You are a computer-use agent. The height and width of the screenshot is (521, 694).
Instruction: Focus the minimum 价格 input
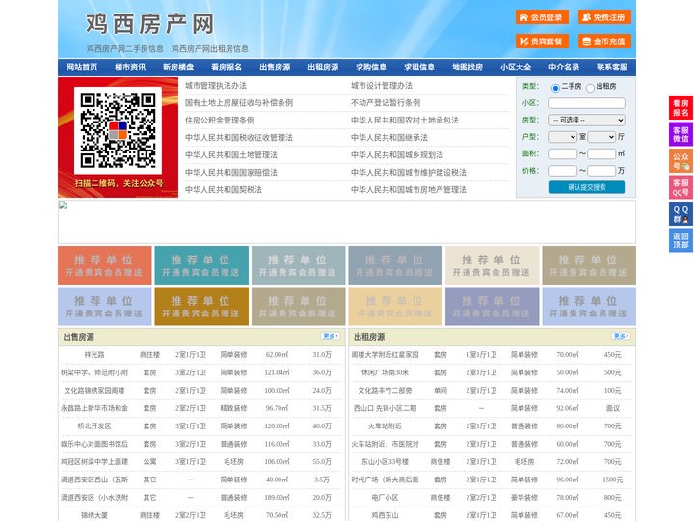(x=563, y=171)
